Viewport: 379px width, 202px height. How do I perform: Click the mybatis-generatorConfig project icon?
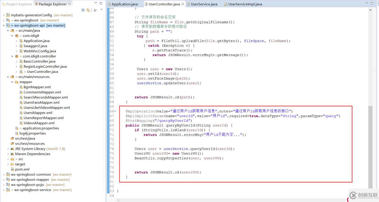coord(8,15)
